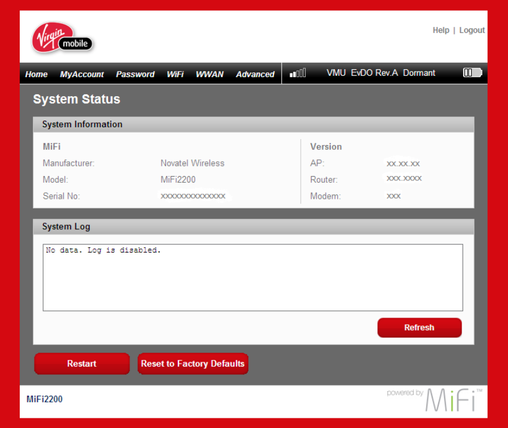Select the Novatel Wireless manufacturer value

pos(192,163)
